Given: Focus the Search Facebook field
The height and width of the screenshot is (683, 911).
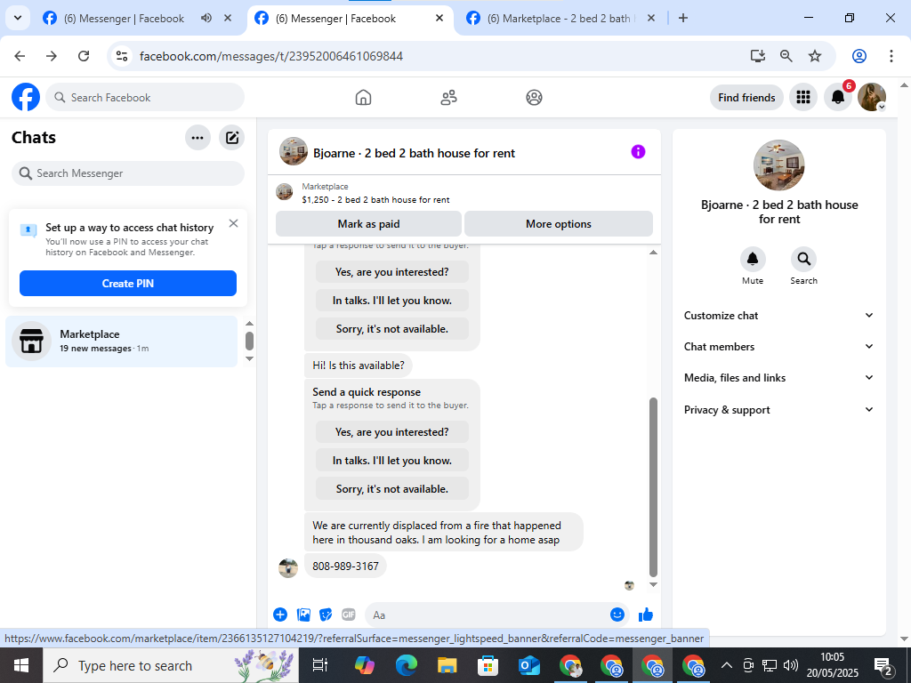Looking at the screenshot, I should point(145,98).
